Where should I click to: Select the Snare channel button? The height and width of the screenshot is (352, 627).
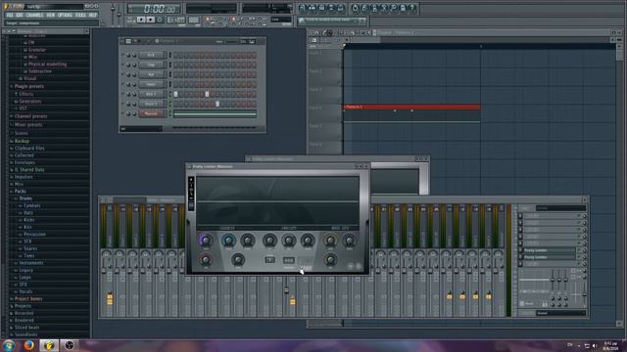152,84
